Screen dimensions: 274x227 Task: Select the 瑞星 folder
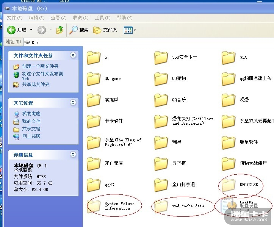[x=168, y=142]
